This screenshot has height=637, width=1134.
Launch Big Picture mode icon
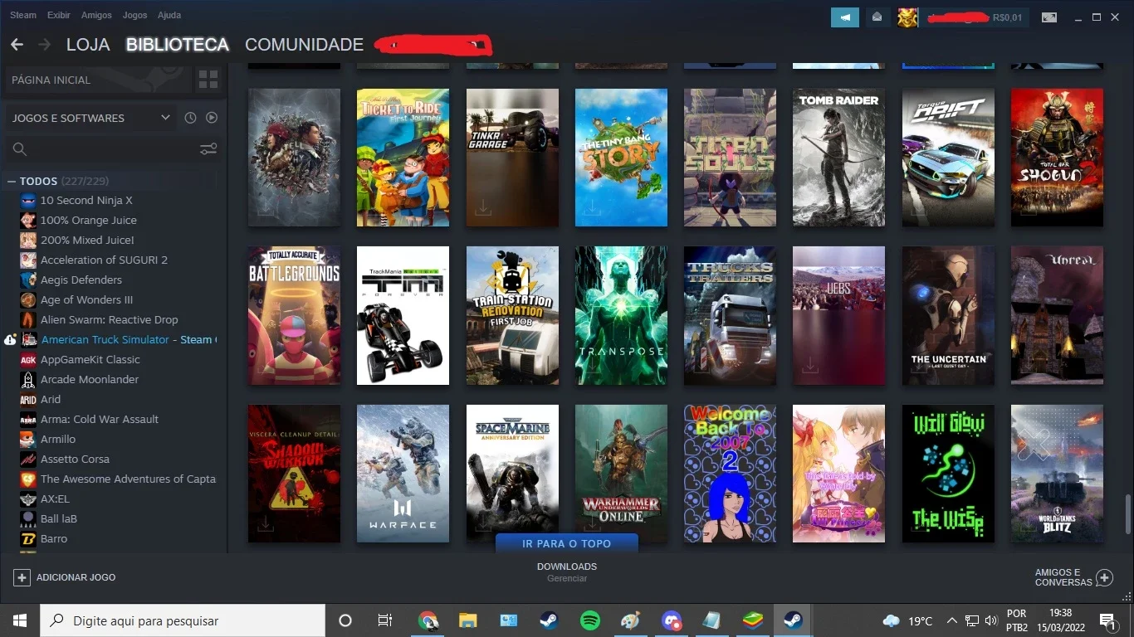(x=1049, y=17)
